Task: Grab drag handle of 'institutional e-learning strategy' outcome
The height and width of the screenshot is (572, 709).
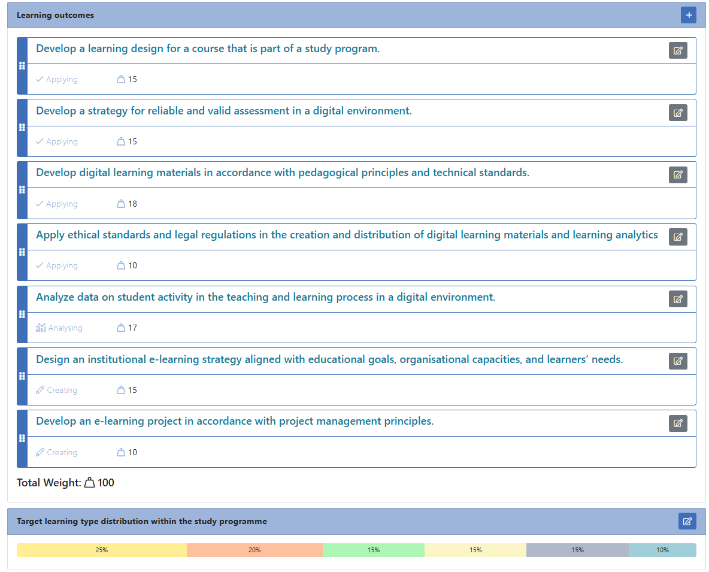Action: tap(22, 376)
